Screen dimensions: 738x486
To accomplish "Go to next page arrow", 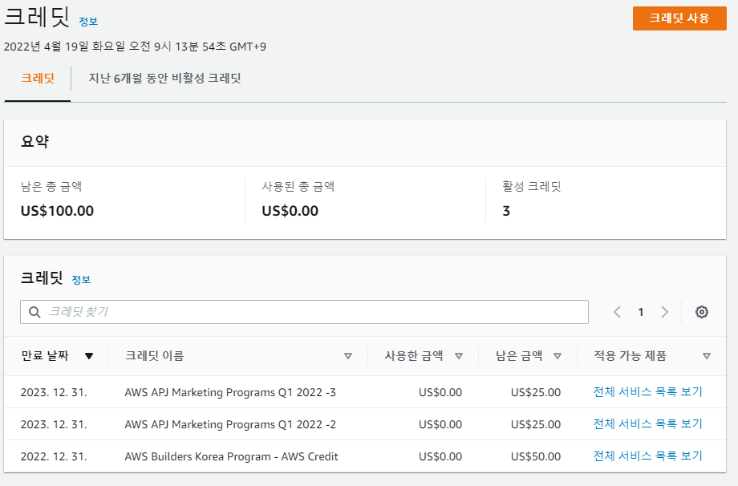I will 664,312.
